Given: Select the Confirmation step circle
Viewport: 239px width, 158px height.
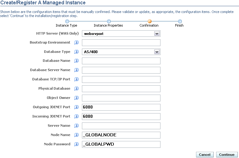Looking at the screenshot, I should (150, 21).
